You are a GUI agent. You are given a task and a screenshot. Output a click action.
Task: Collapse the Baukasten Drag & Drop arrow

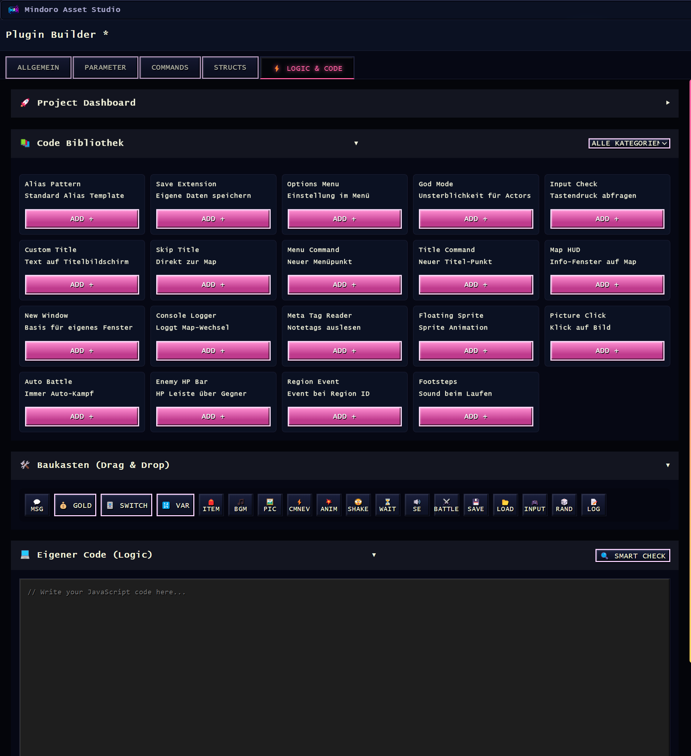(668, 465)
